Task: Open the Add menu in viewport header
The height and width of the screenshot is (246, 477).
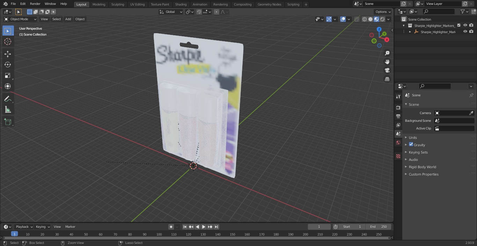Action: (68, 19)
